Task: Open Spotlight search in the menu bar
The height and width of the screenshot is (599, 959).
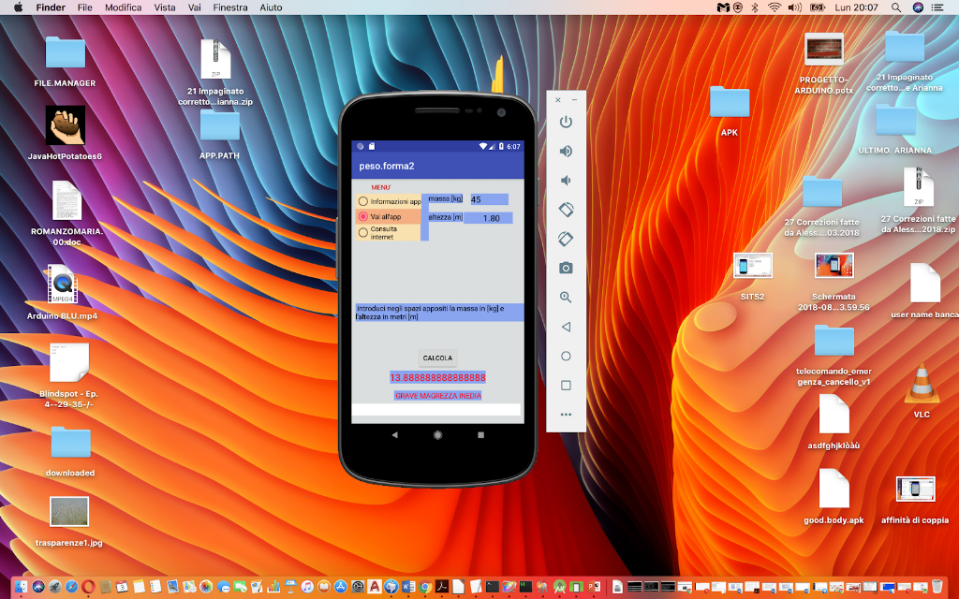Action: click(895, 7)
